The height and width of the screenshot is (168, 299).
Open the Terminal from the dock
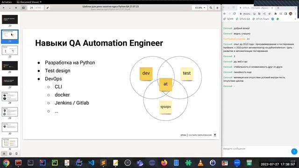click(30, 163)
